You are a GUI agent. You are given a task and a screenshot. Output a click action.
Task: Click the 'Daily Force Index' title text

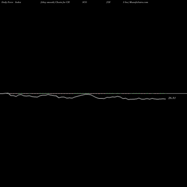11,2
